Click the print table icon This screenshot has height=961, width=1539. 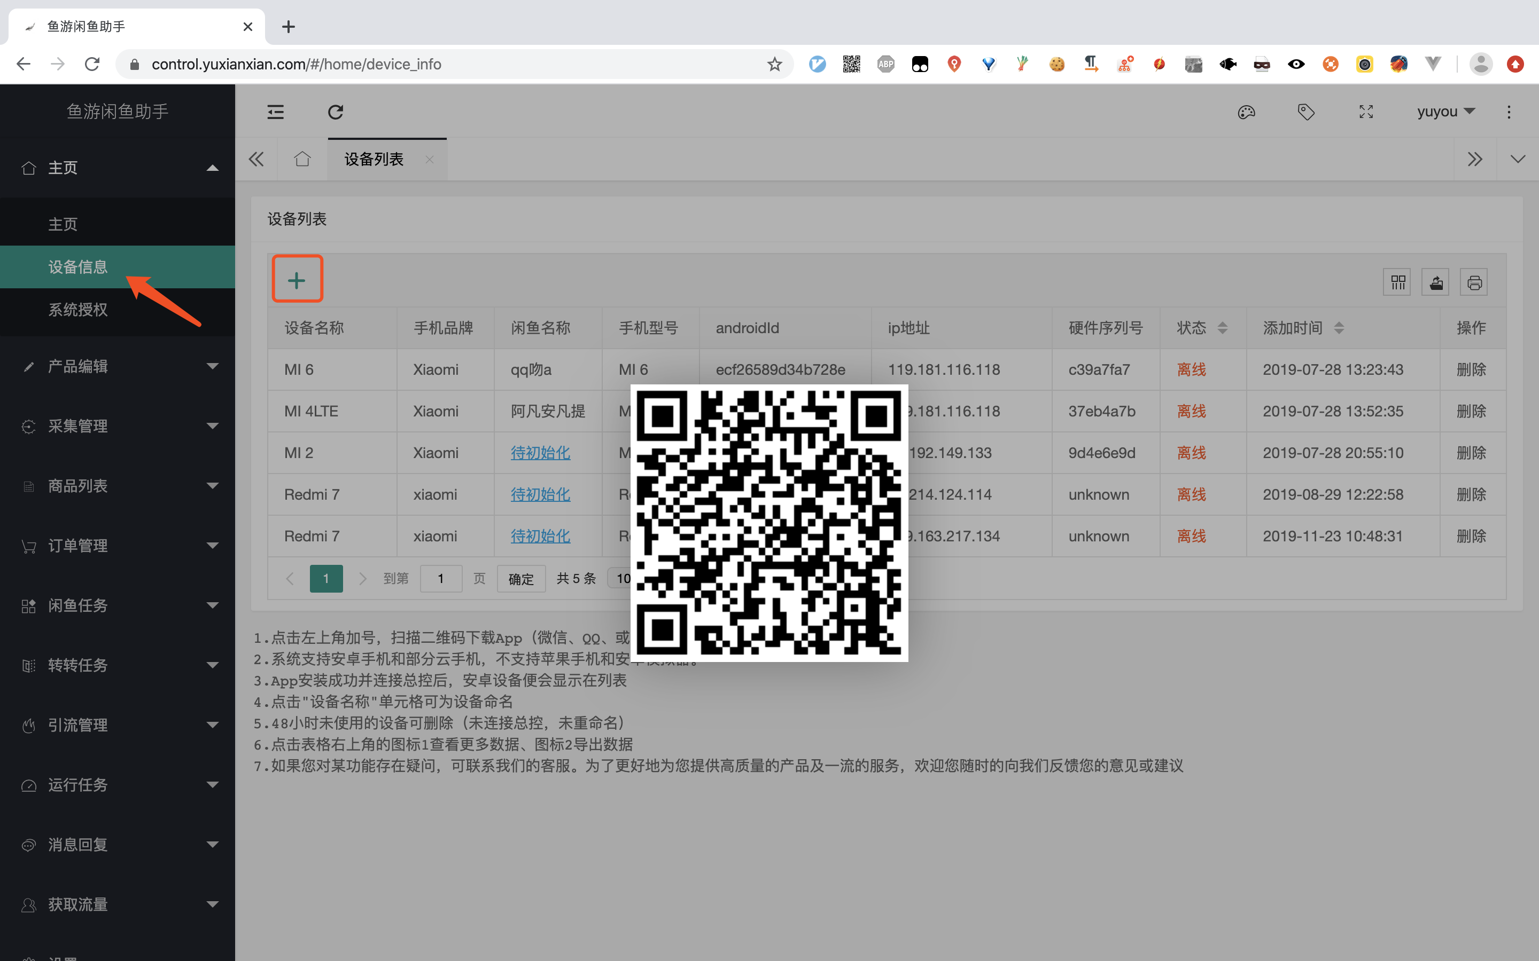(1474, 282)
